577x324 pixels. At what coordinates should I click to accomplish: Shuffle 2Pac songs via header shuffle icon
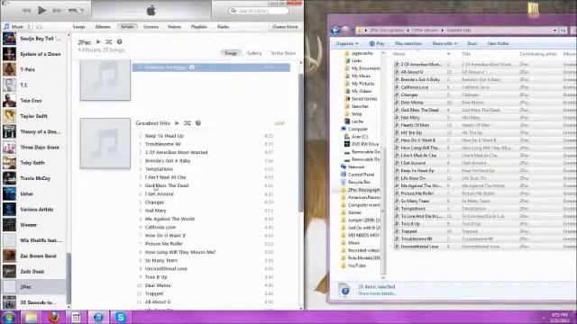(108, 42)
